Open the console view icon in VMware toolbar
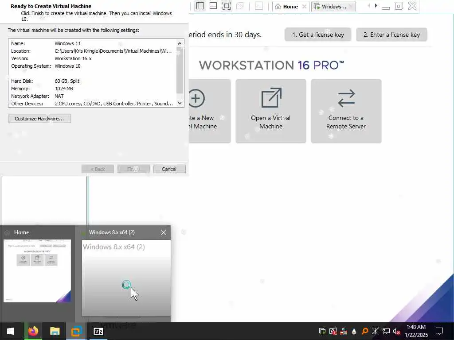Image resolution: width=454 pixels, height=340 pixels. click(259, 6)
